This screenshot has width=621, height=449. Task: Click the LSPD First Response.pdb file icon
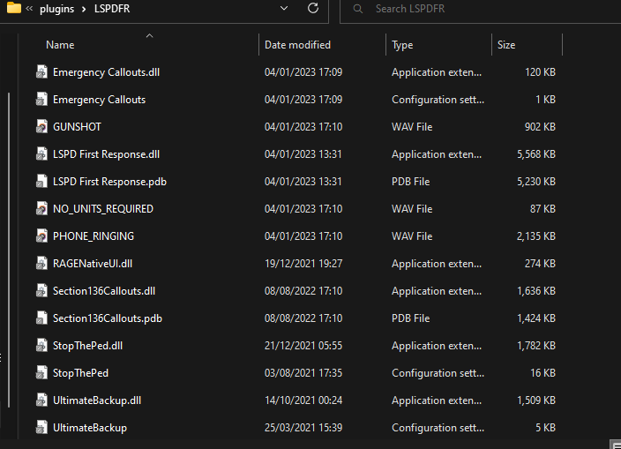[x=41, y=182]
